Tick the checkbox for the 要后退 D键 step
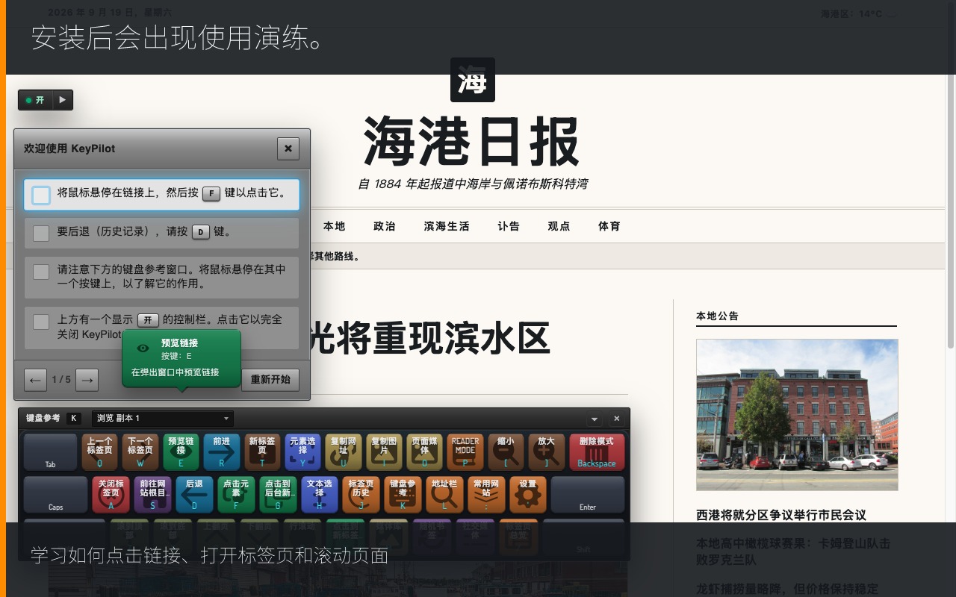The width and height of the screenshot is (956, 597). coord(41,233)
